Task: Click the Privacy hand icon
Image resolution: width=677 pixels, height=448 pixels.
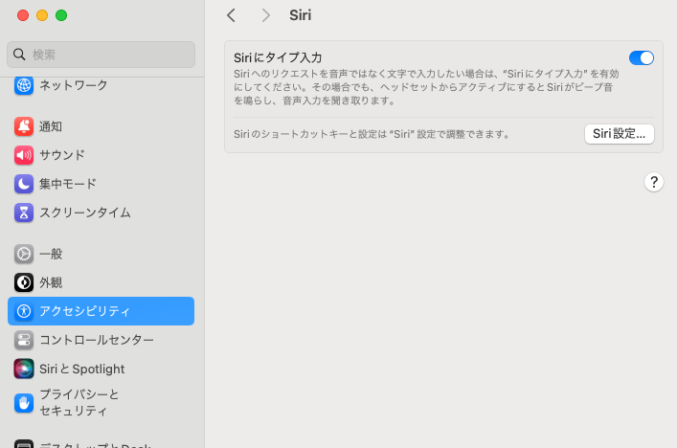Action: pyautogui.click(x=24, y=403)
